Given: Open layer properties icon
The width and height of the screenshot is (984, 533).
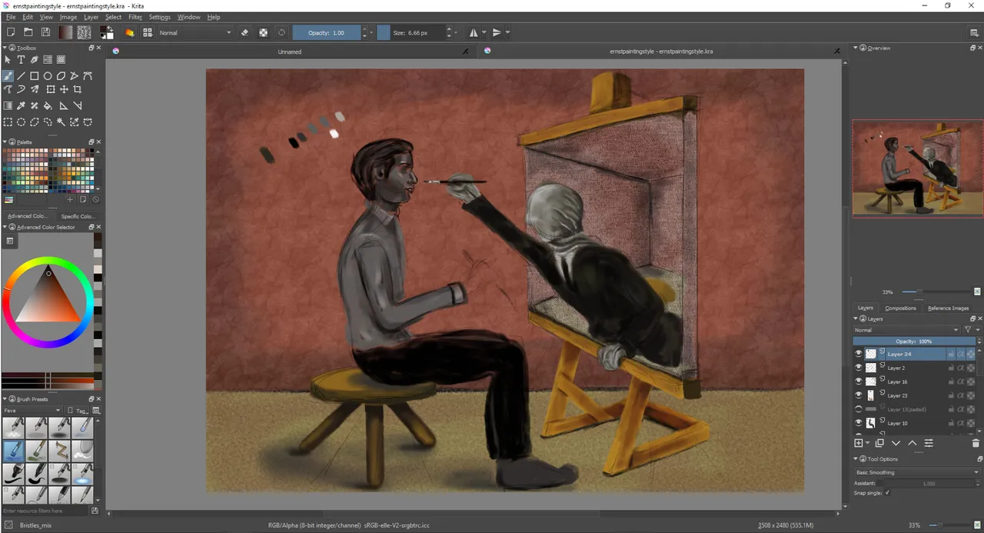Looking at the screenshot, I should coord(929,443).
